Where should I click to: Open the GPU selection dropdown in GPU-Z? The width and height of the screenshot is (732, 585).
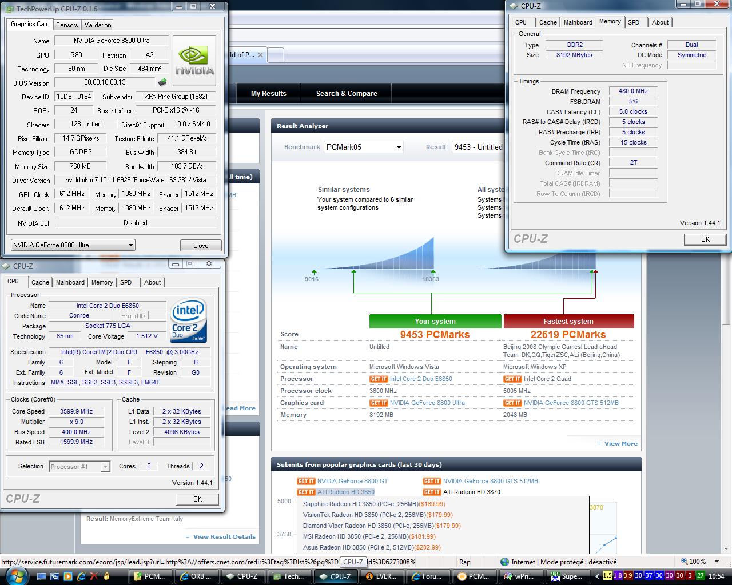click(73, 245)
